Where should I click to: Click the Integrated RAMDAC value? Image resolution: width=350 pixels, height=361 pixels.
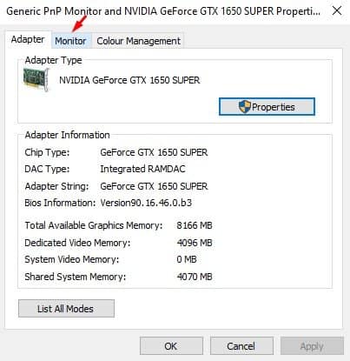142,169
